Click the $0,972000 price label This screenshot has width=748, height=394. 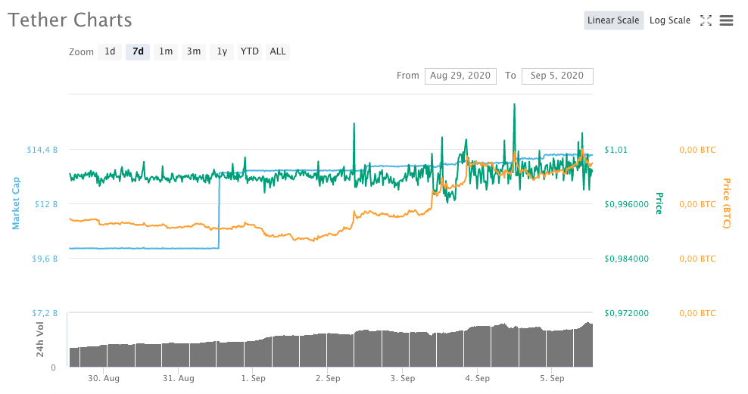coord(626,313)
